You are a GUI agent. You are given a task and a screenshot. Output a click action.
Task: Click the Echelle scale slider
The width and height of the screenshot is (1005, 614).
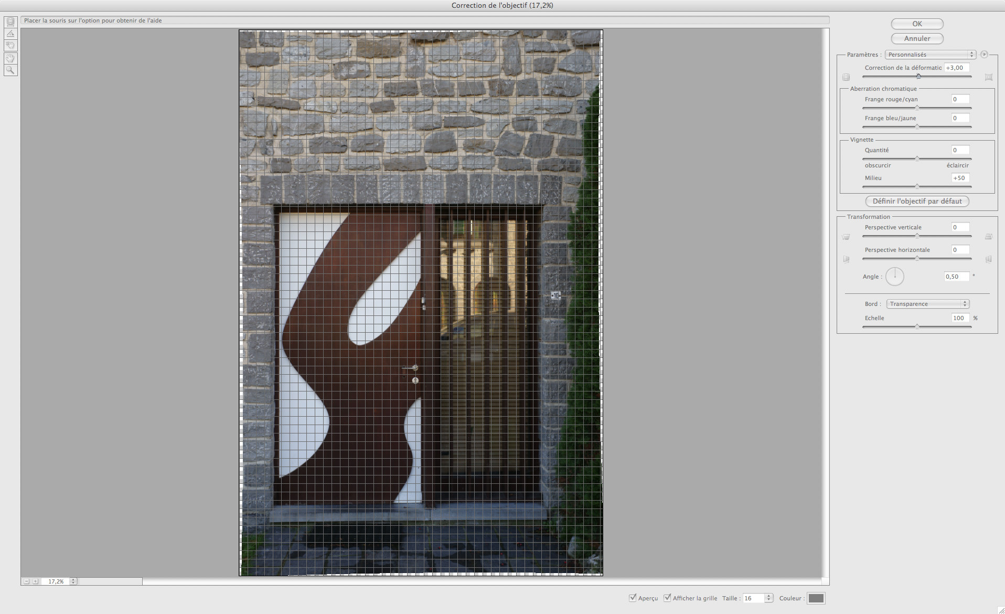pyautogui.click(x=917, y=327)
